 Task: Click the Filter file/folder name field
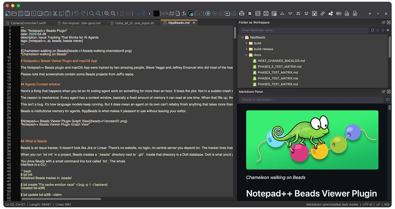coord(304,30)
